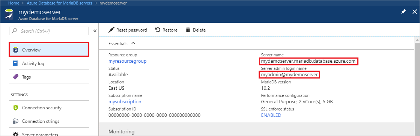Click the Restore circular arrow icon
420x136 pixels.
(158, 30)
